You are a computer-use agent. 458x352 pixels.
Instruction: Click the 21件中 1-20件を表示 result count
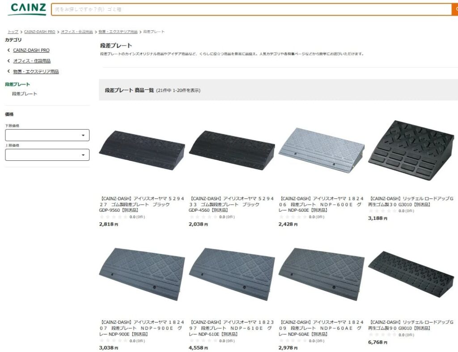[x=178, y=90]
